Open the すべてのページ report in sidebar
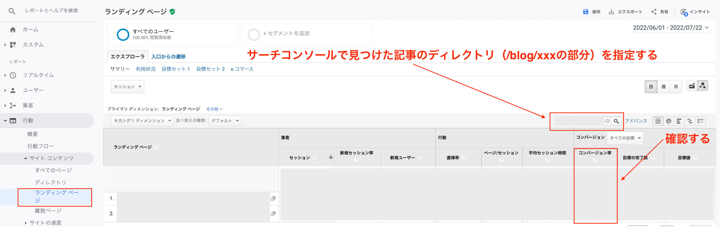This screenshot has height=227, width=720. tap(53, 170)
